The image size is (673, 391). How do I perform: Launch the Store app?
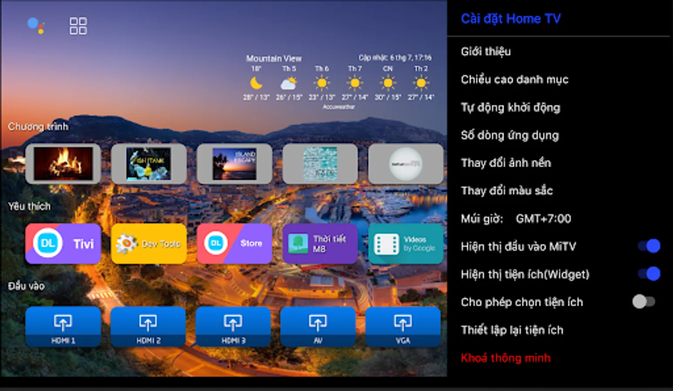pyautogui.click(x=234, y=243)
